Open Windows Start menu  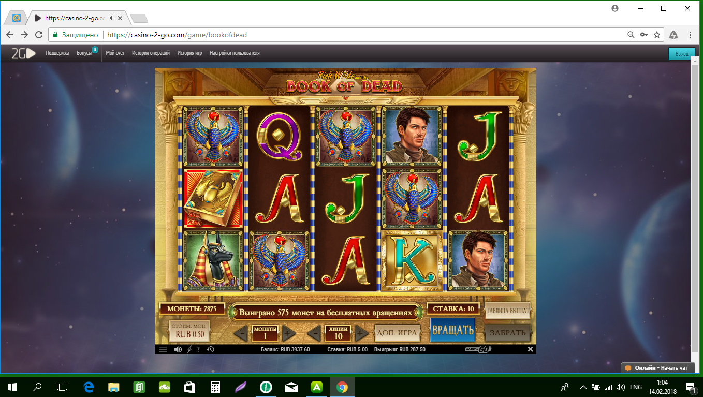[x=12, y=386]
